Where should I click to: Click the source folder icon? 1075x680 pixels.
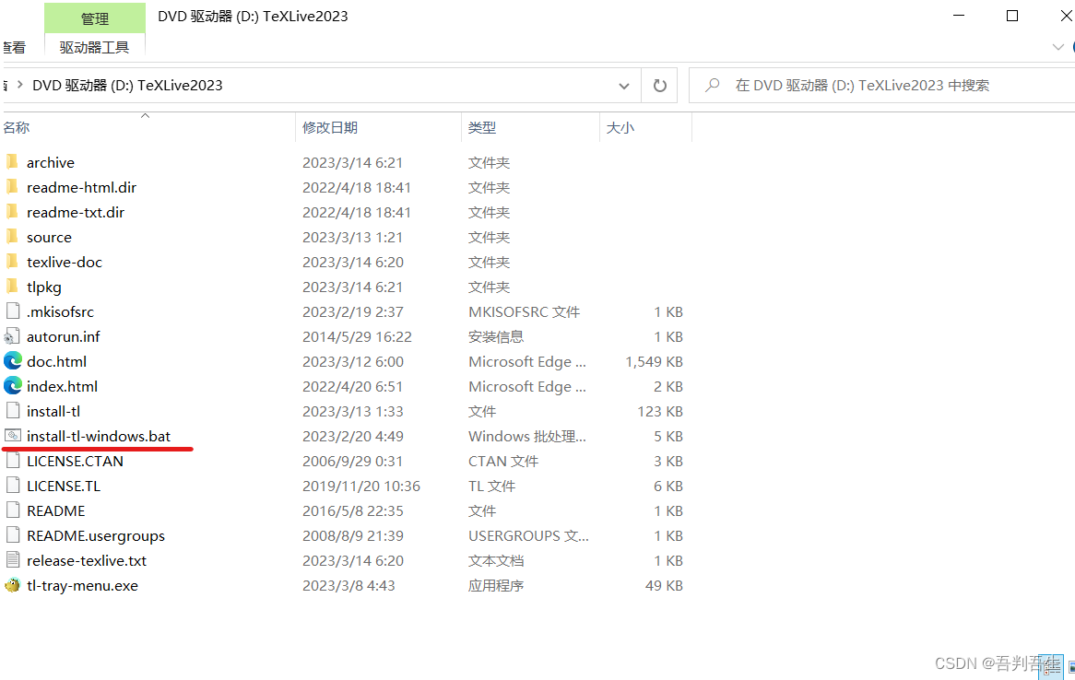(x=12, y=237)
